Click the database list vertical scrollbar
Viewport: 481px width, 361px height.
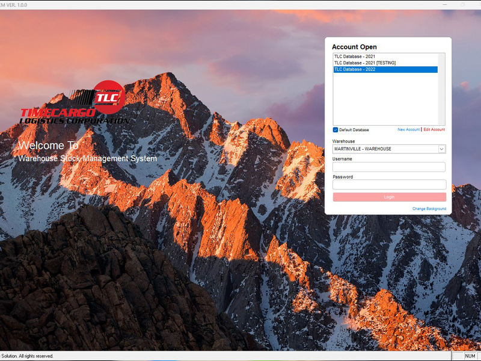point(442,89)
